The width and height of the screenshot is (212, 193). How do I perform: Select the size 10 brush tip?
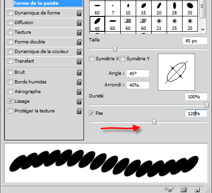(128, 9)
